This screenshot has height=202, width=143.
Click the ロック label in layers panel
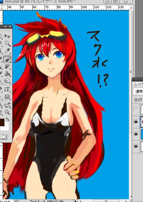[x=138, y=99]
